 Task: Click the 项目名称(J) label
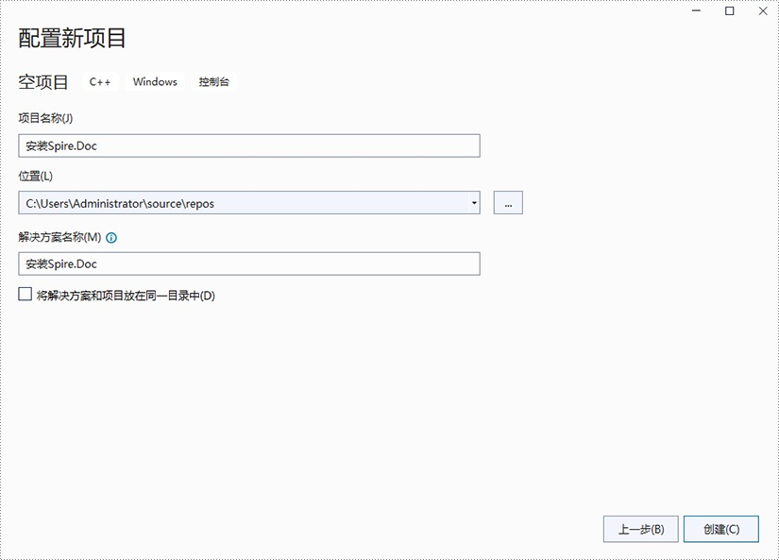click(x=45, y=118)
